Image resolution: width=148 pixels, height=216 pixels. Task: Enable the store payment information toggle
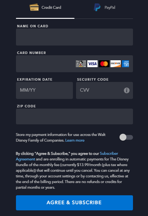[x=126, y=137]
